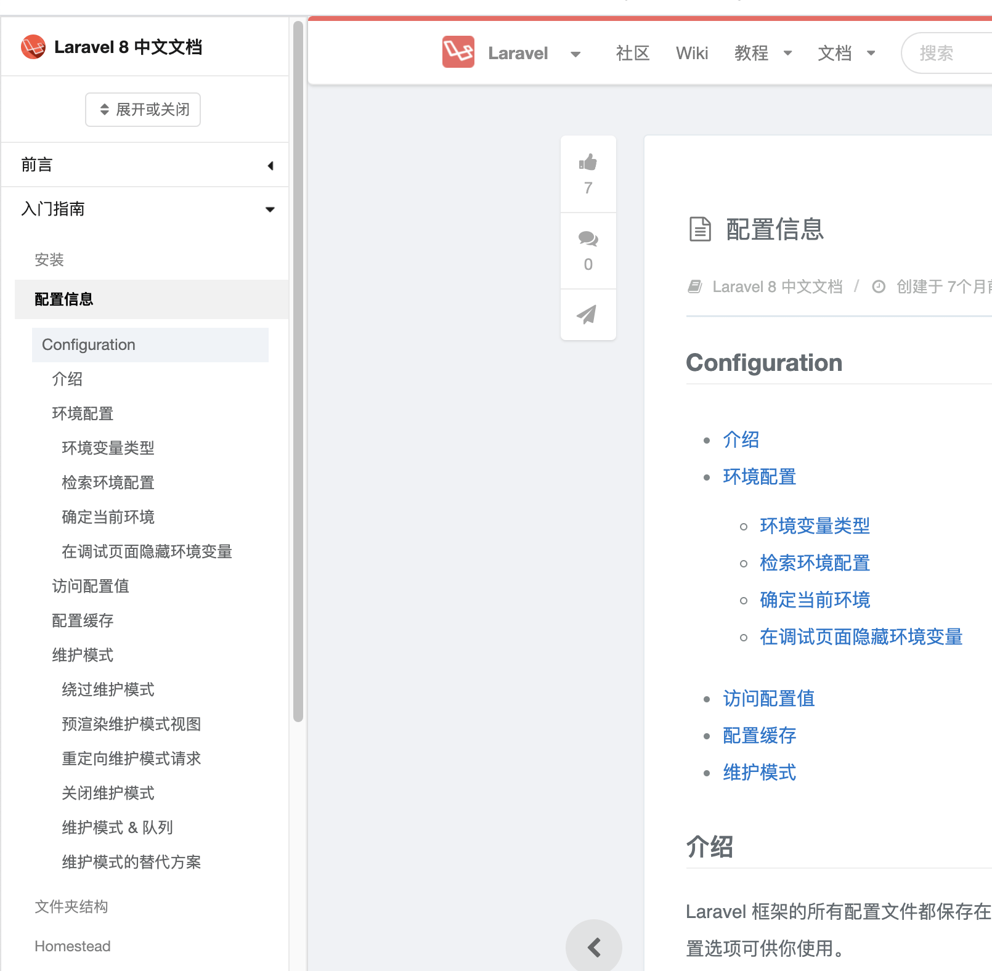Screen dimensions: 992x971
Task: Click the paper plane share icon
Action: (x=587, y=314)
